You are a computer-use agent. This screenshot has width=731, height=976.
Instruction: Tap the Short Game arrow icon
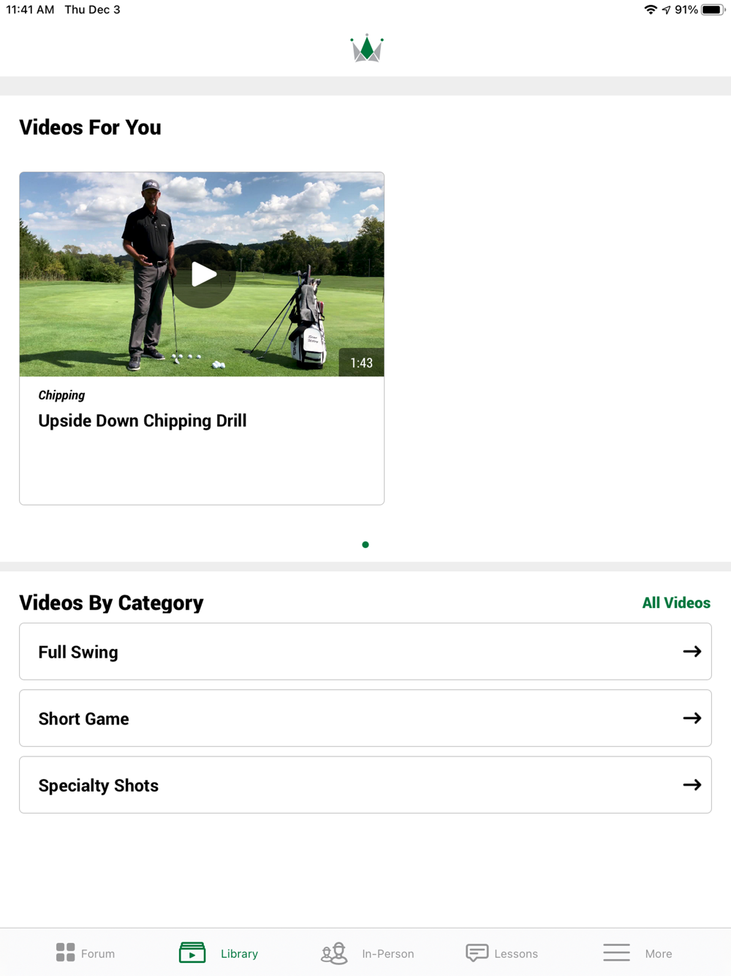pos(692,718)
